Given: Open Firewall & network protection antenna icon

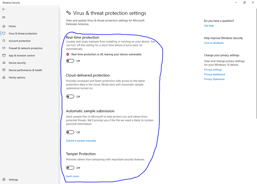Looking at the screenshot, I should pos(4,48).
